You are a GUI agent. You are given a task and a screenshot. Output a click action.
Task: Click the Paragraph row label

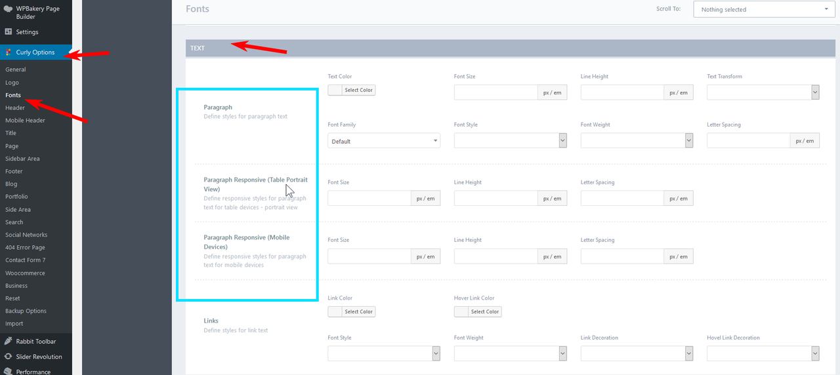(x=218, y=107)
